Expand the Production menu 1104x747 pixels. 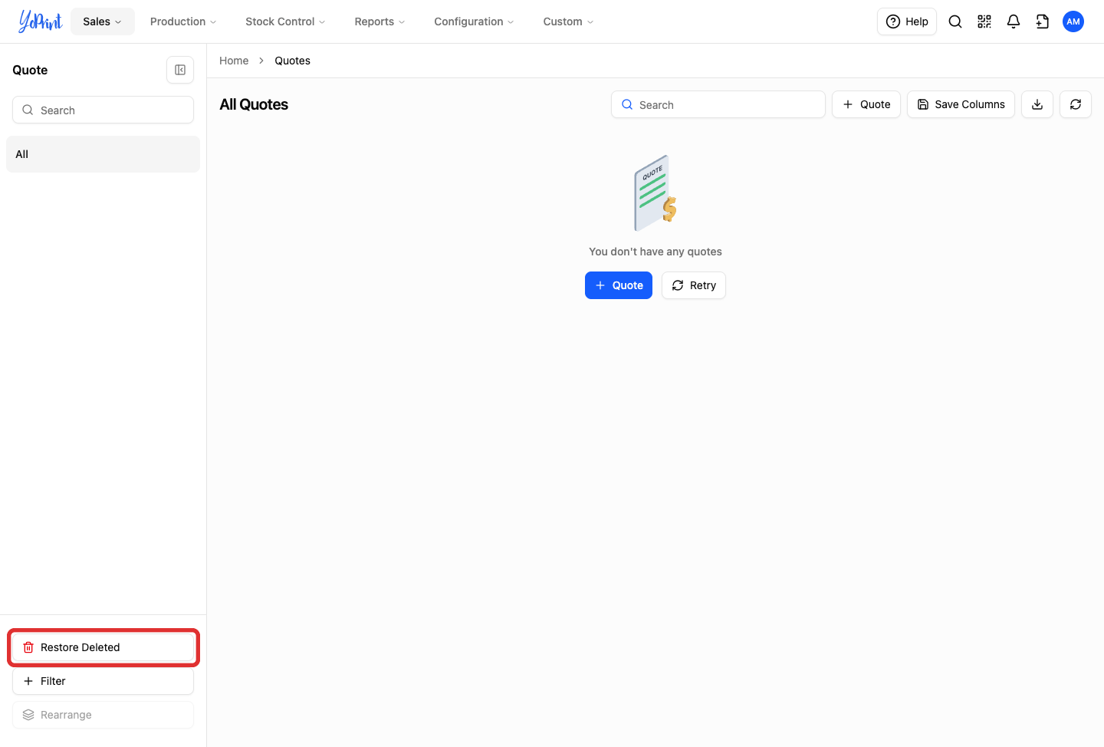click(x=183, y=21)
